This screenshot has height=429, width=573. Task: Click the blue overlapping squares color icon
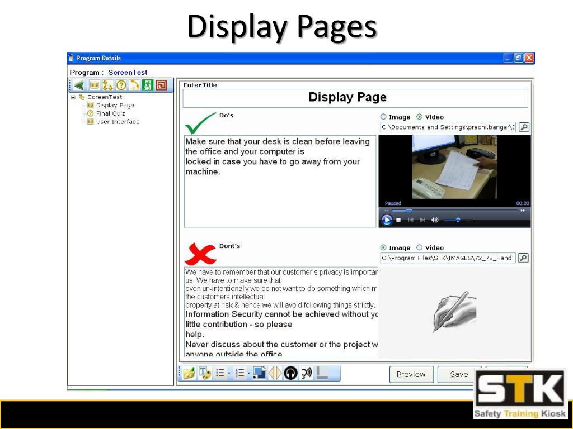(x=259, y=373)
